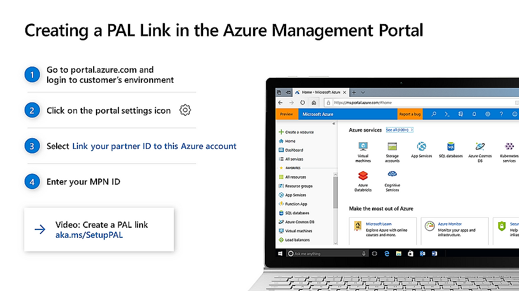The height and width of the screenshot is (291, 519).
Task: Select Home in the Azure sidebar
Action: 287,141
